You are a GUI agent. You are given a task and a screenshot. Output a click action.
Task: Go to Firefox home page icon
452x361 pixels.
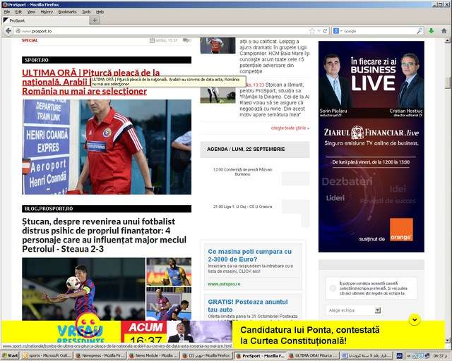pyautogui.click(x=444, y=31)
